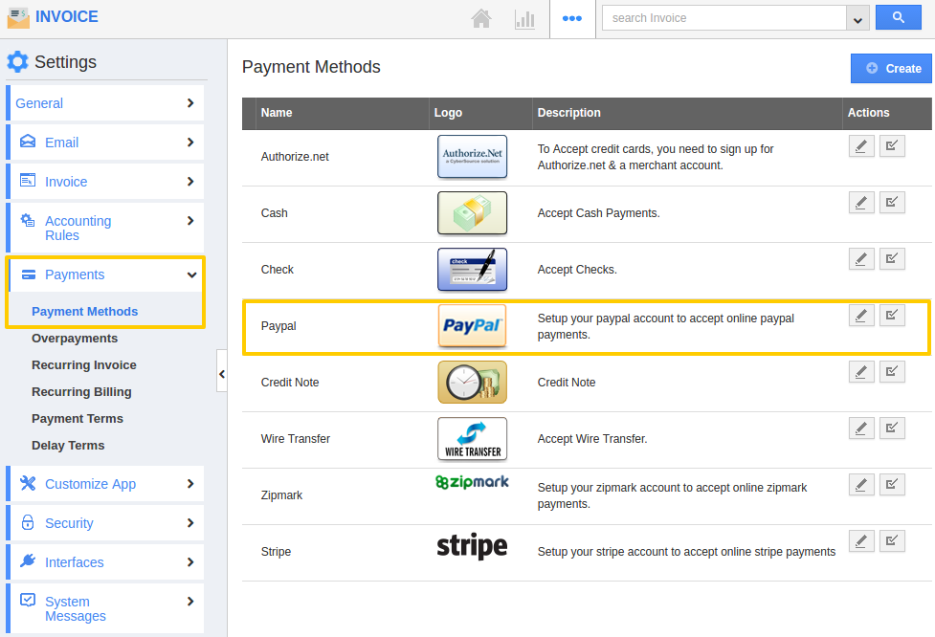Expand the General chevron arrow
The width and height of the screenshot is (935, 637).
190,103
